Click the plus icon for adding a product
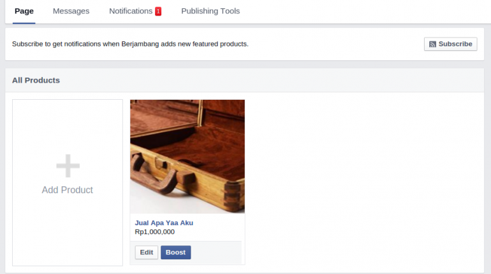Viewport: 491px width, 274px height. point(68,166)
